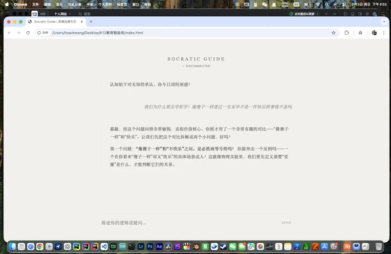Open WeChat from the Dock

click(x=233, y=247)
